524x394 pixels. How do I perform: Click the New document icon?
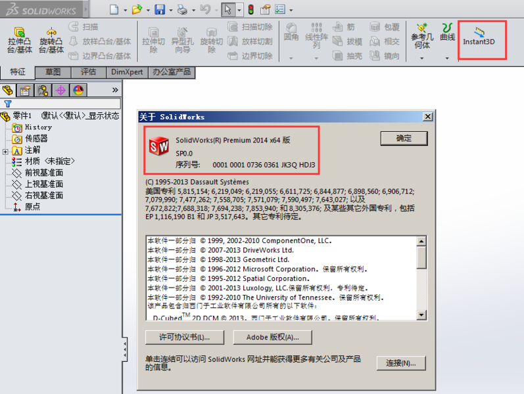click(x=114, y=9)
